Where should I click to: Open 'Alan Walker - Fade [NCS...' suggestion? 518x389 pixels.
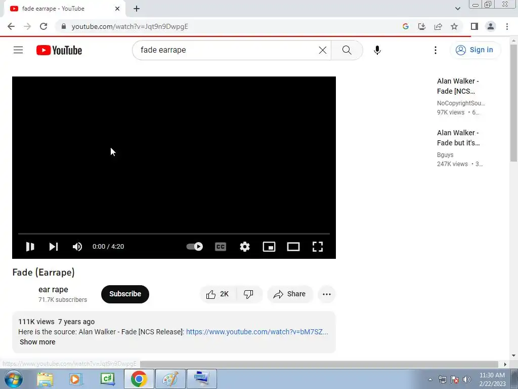point(457,86)
